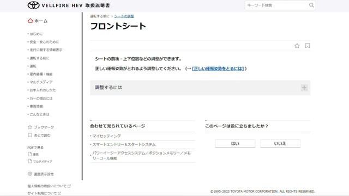Expand the 調整するには section header
Screen dimensions: 349x196
[x=200, y=88]
